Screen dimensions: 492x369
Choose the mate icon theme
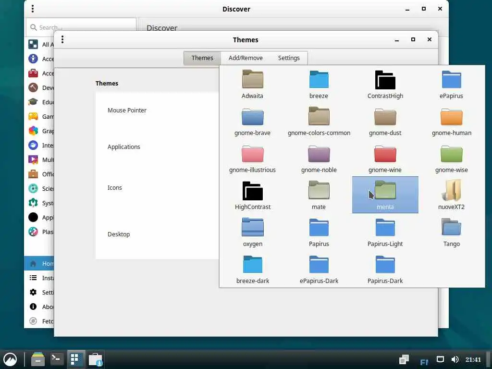click(x=319, y=195)
